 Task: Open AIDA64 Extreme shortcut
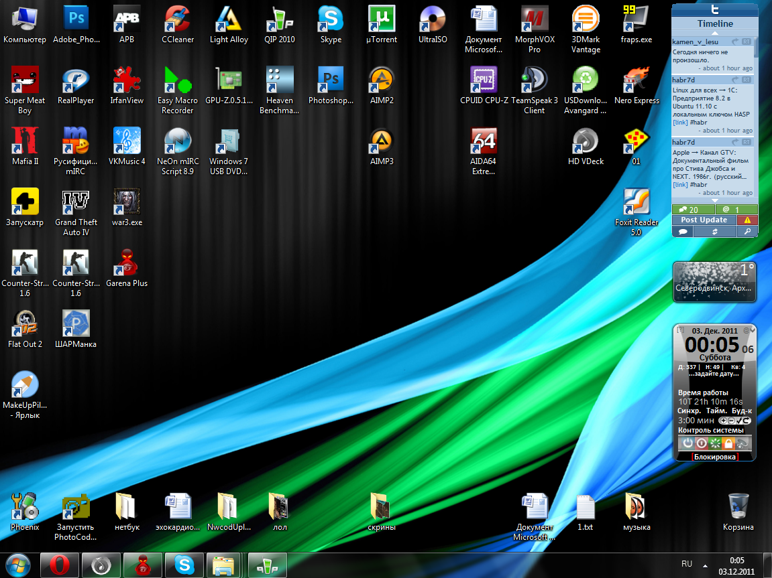click(484, 151)
